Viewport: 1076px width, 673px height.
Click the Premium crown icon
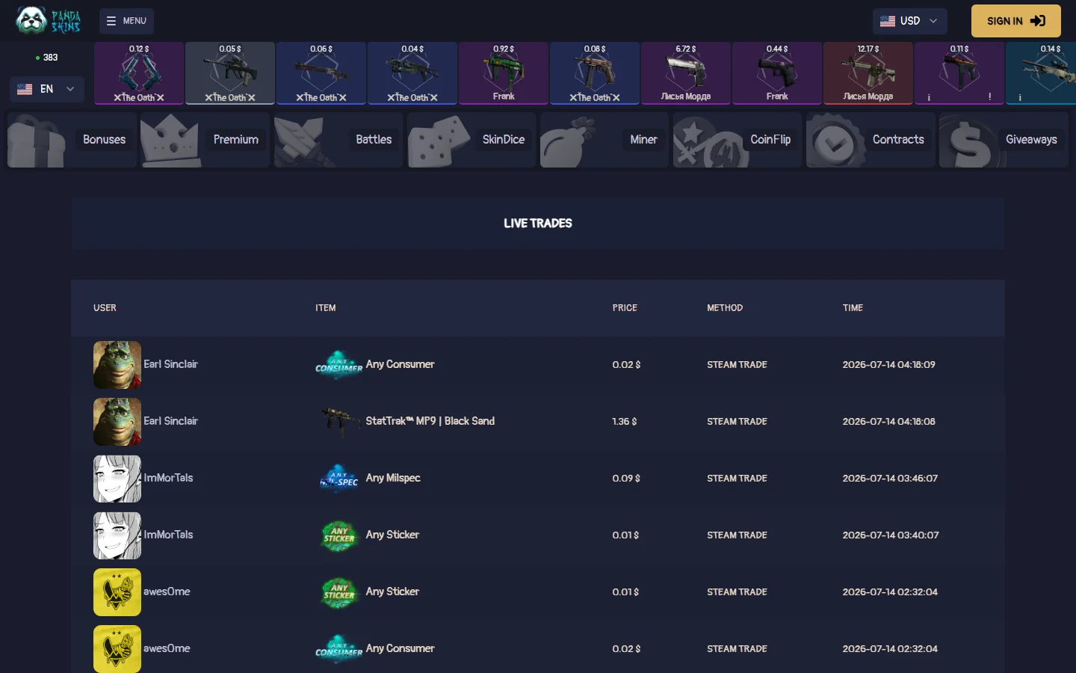[x=170, y=141]
